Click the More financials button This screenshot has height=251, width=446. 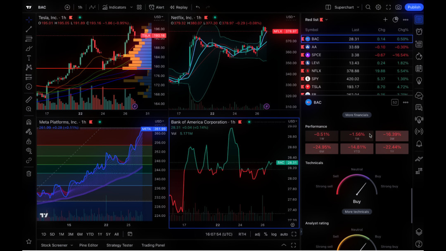357,115
